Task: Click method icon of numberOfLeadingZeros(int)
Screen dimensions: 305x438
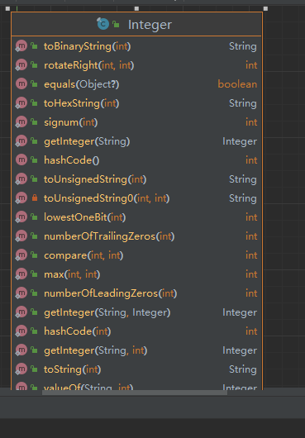Action: (x=21, y=293)
